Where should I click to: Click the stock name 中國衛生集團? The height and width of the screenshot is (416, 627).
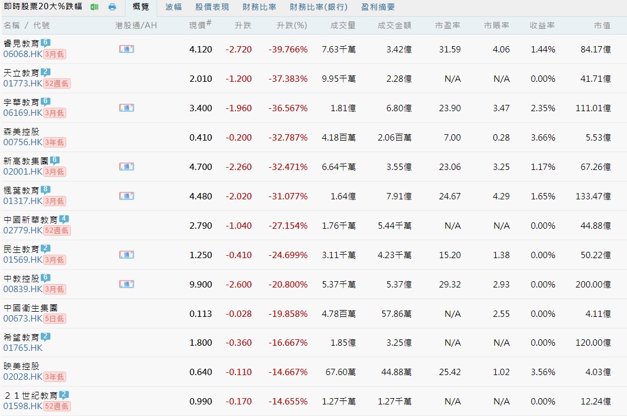pos(31,308)
